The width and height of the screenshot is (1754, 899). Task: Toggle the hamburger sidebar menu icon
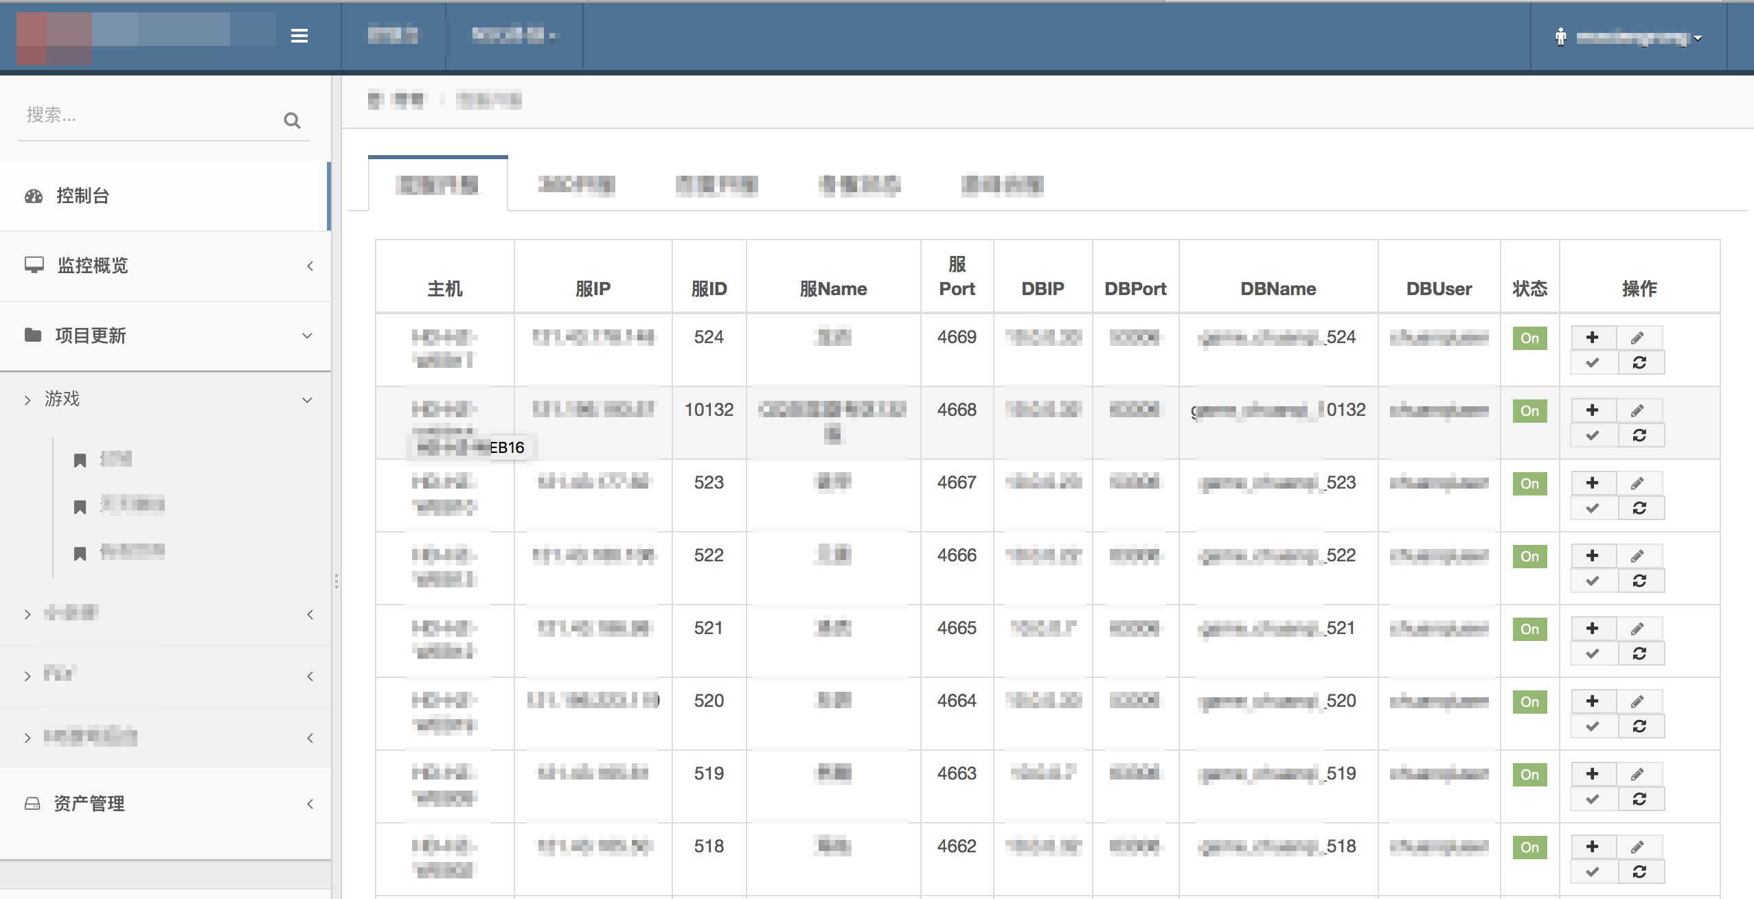point(299,36)
